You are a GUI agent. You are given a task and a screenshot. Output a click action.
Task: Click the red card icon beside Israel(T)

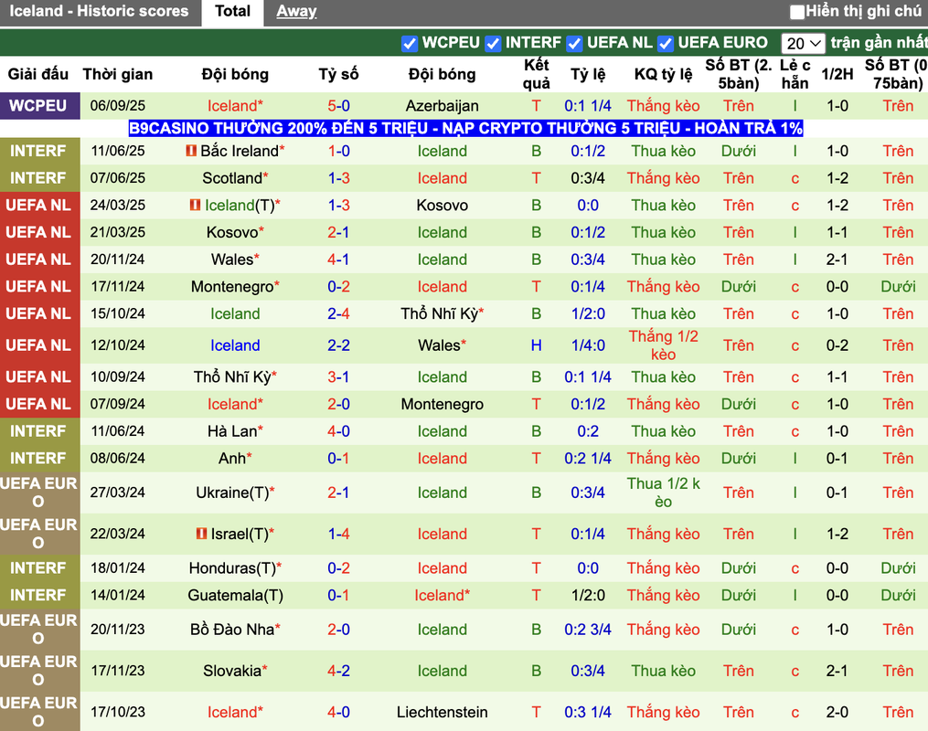[x=201, y=534]
